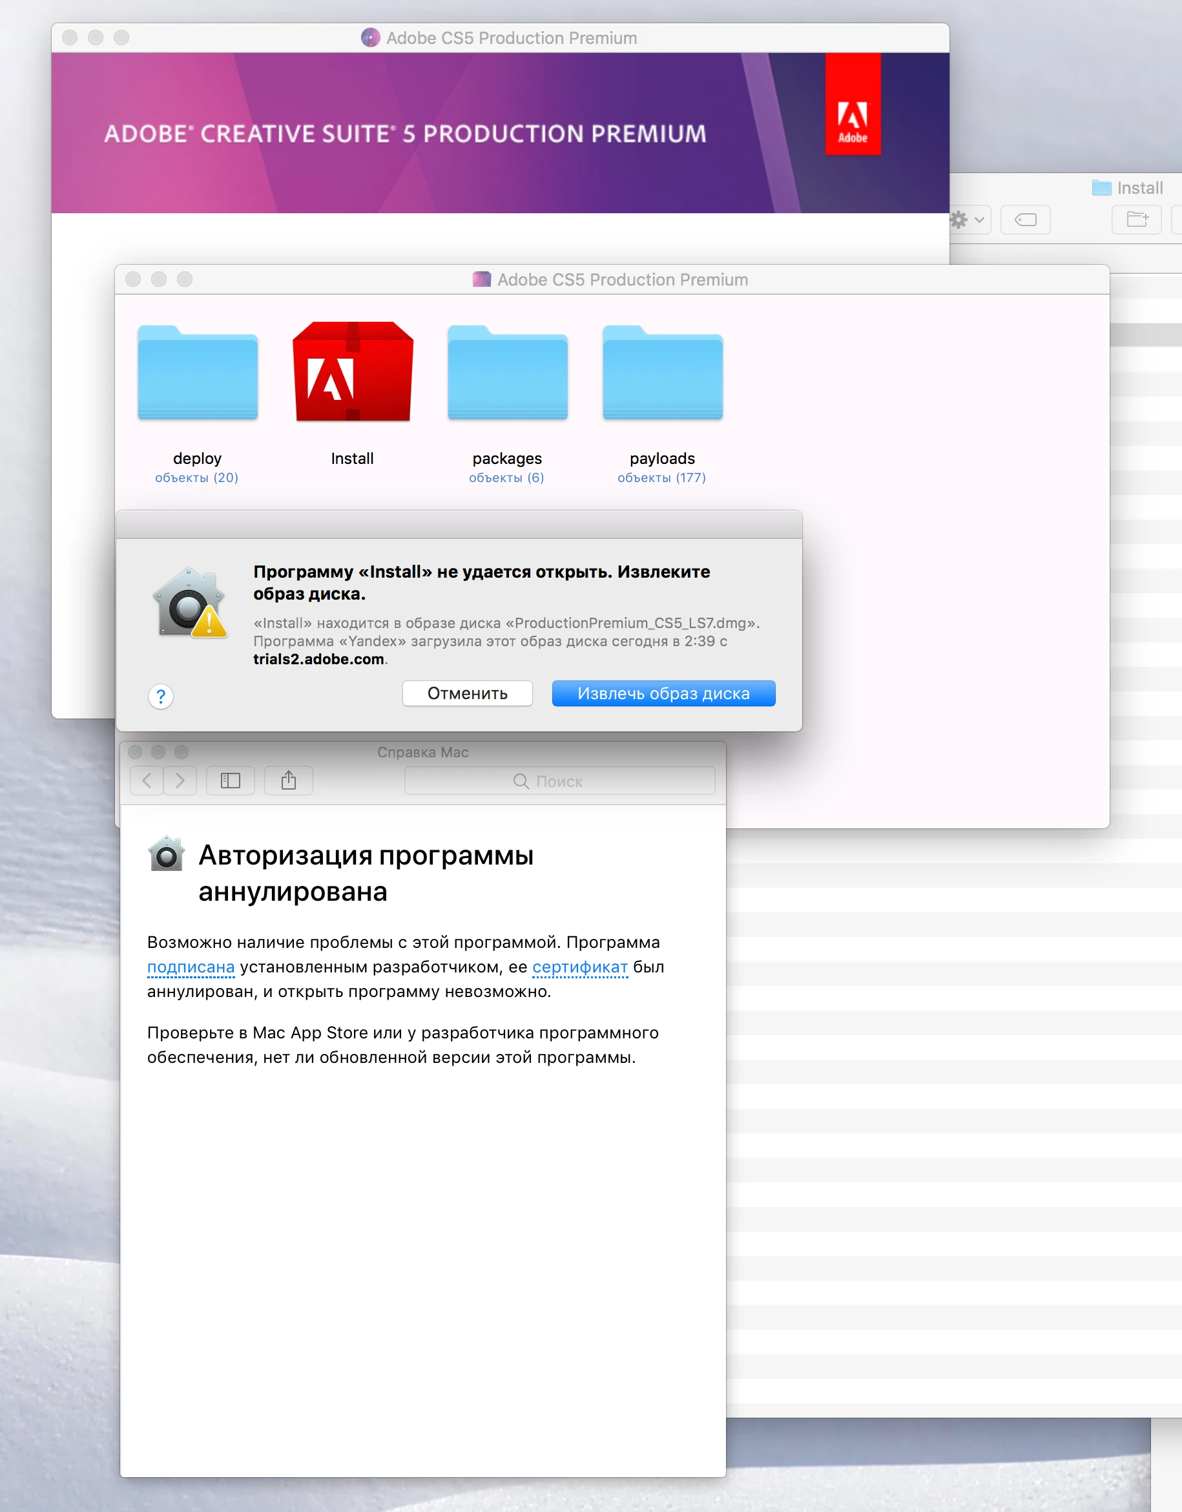The width and height of the screenshot is (1182, 1512).
Task: Close the Adobe CS5 disk image Finder window
Action: tap(133, 279)
